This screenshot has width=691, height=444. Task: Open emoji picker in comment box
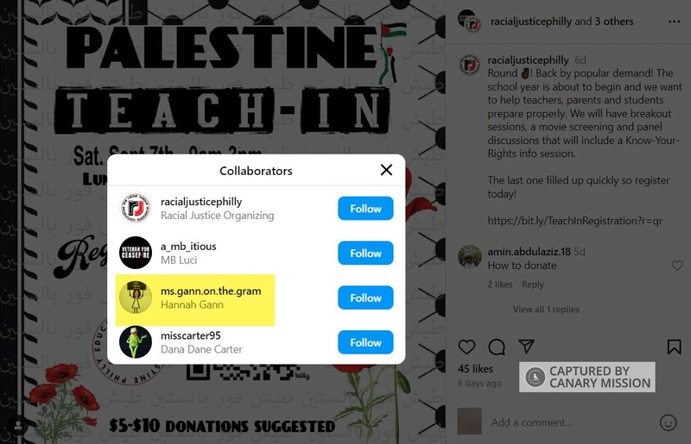coord(668,422)
